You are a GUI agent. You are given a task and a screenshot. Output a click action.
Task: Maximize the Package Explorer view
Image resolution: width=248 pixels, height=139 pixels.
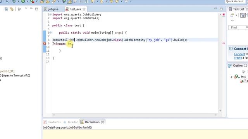pyautogui.click(x=37, y=9)
